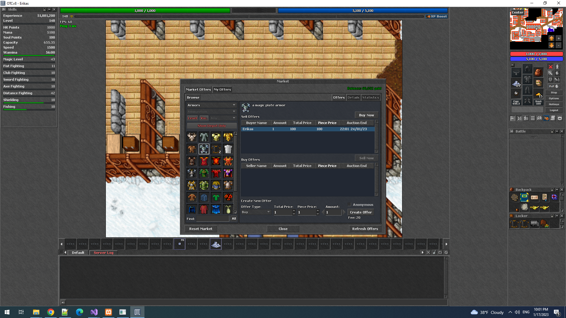Viewport: 566px width, 318px height.
Task: Select the letter envelope in Backpack
Action: (x=534, y=197)
